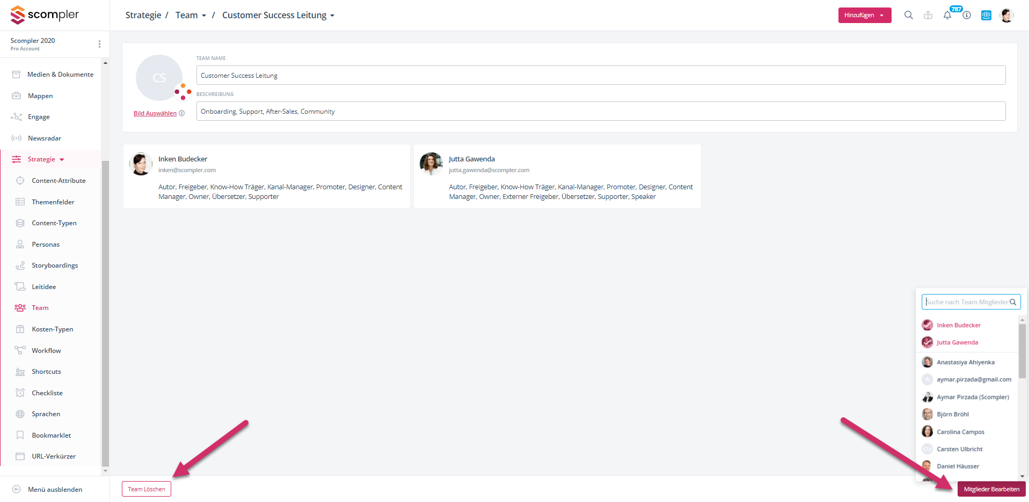1029x502 pixels.
Task: Click the Mitglieder Bearbeiten button
Action: click(x=991, y=489)
